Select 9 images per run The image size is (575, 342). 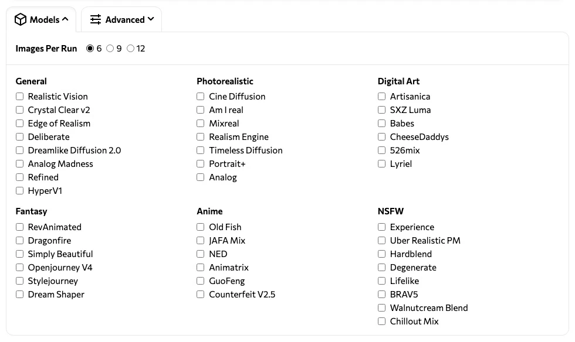110,49
